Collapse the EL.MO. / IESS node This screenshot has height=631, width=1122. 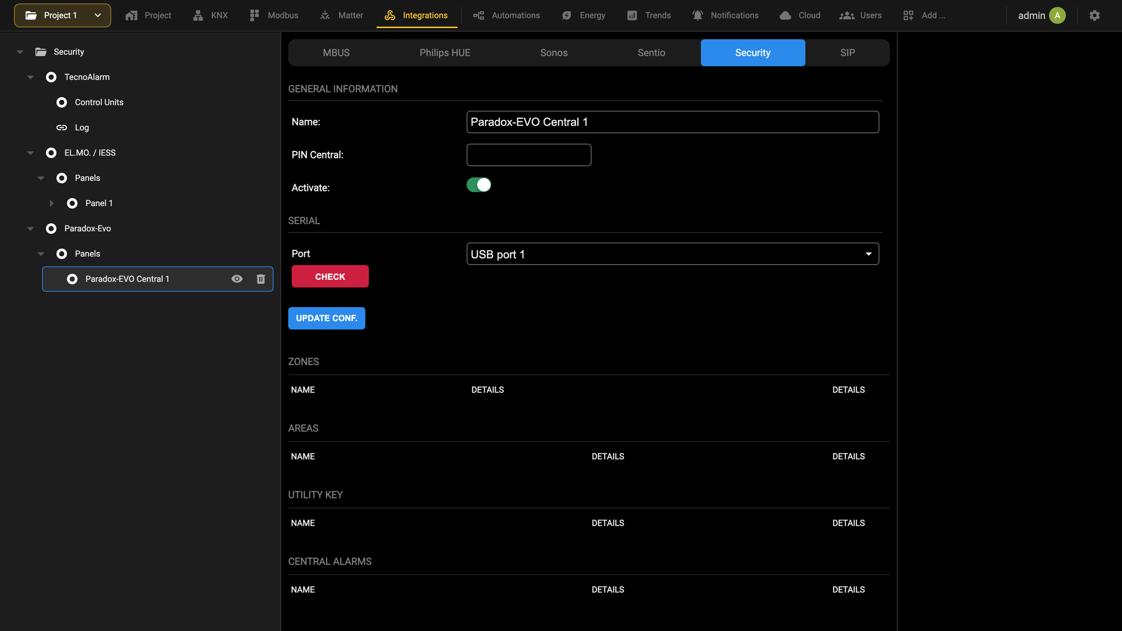click(31, 153)
